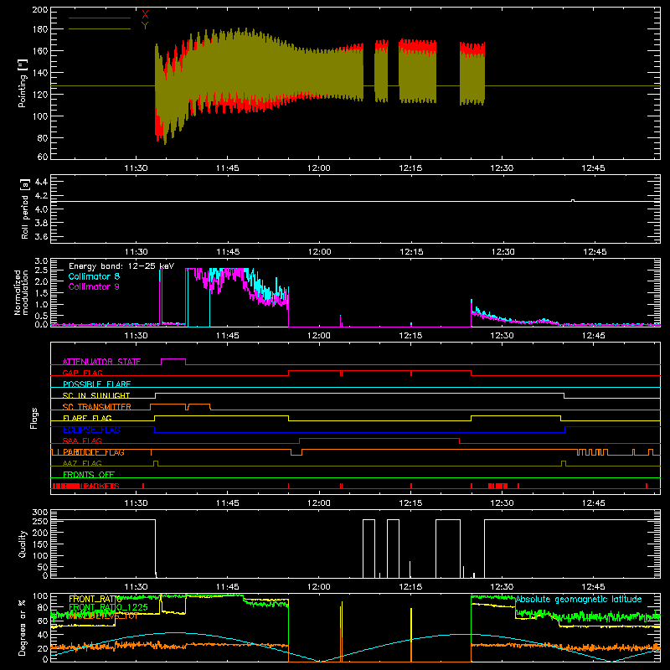The image size is (670, 670).
Task: Select the Quality axis title
Action: (x=23, y=544)
